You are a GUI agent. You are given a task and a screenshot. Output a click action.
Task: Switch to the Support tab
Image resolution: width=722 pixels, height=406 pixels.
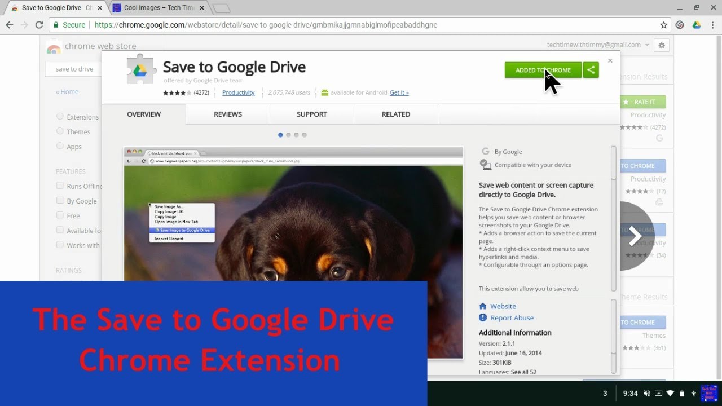[312, 114]
